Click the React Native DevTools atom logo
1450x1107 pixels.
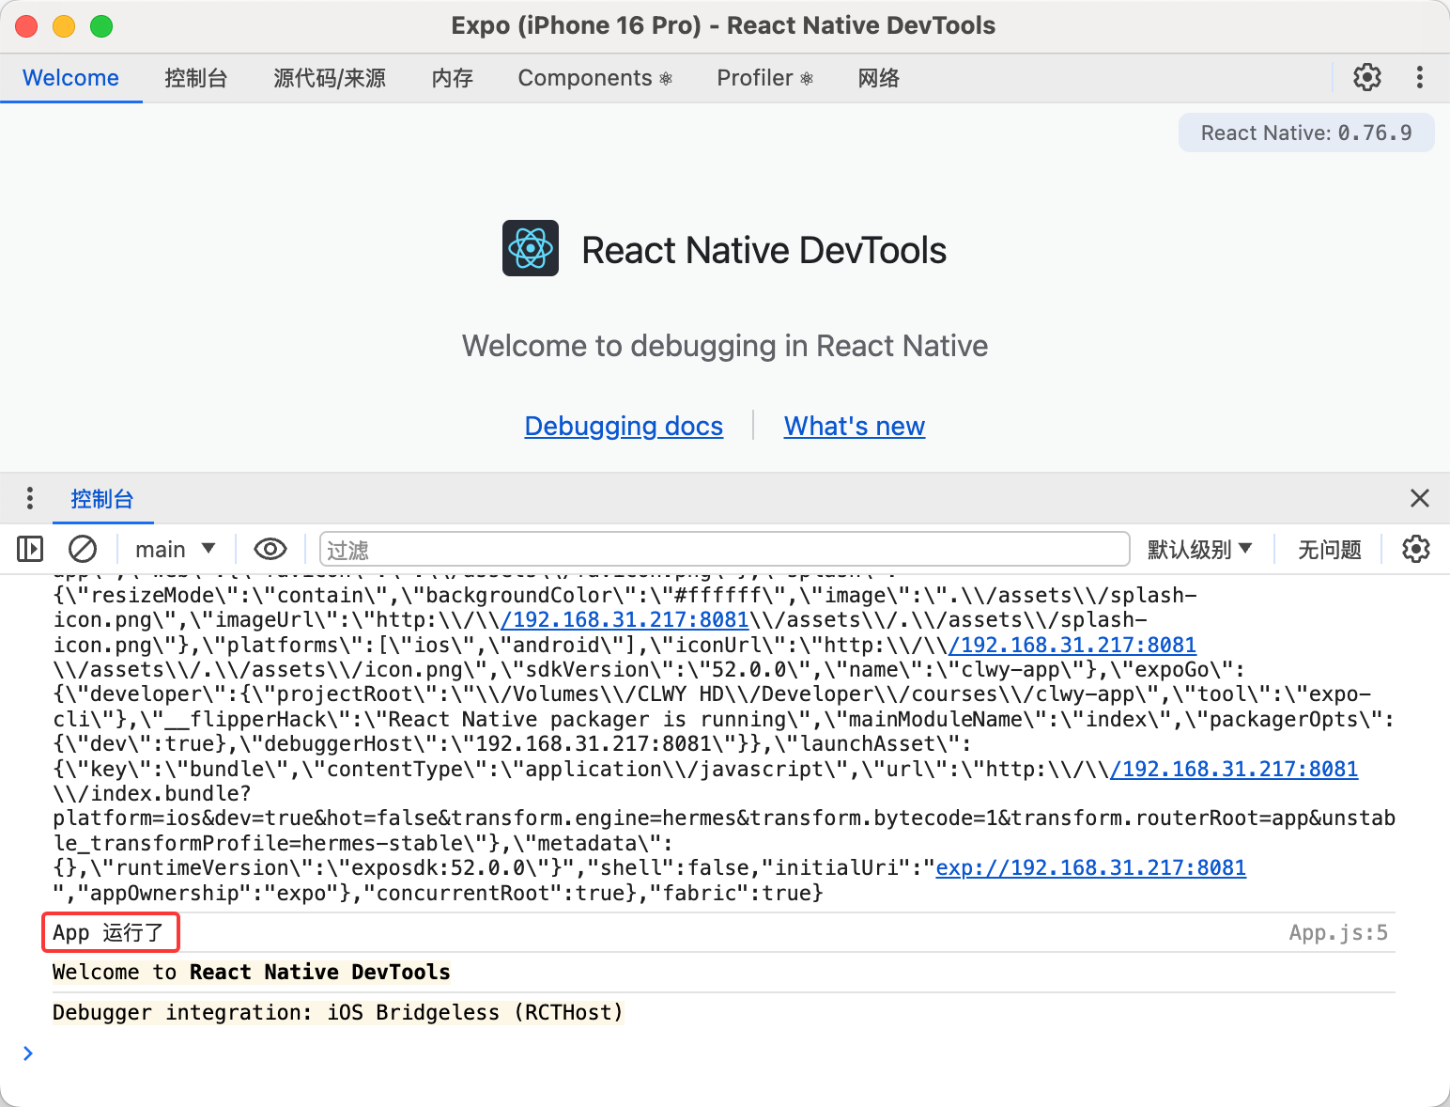(531, 249)
